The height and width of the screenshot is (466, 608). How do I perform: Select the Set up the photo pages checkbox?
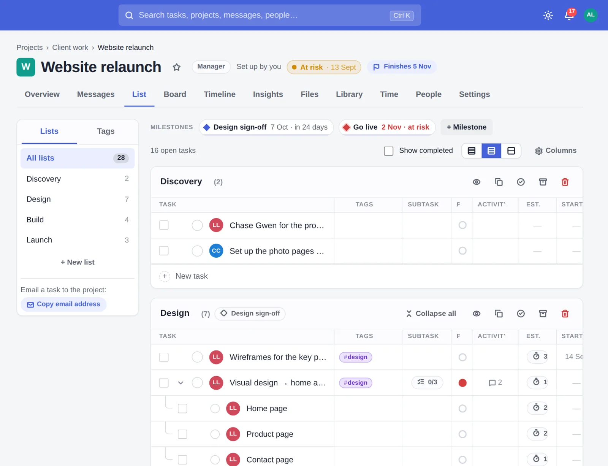pos(164,251)
